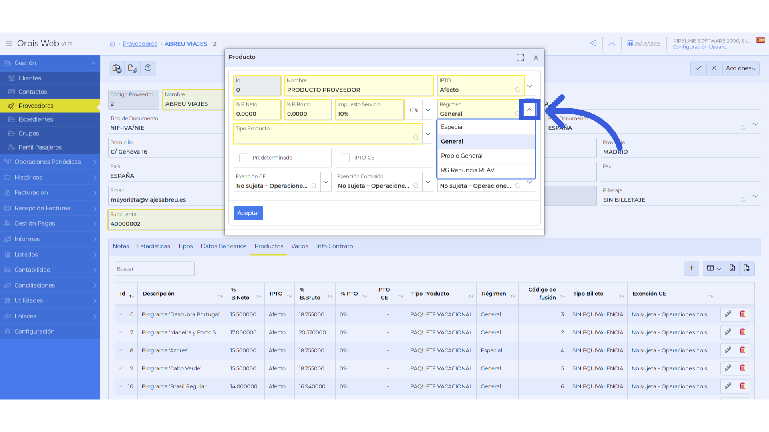Select Propio General in Régimen list
Image resolution: width=769 pixels, height=432 pixels.
click(486, 156)
